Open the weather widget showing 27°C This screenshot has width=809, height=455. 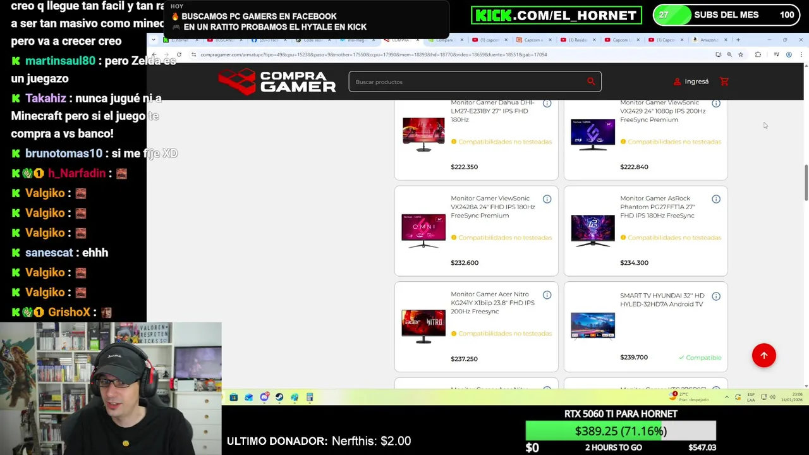[x=689, y=397]
